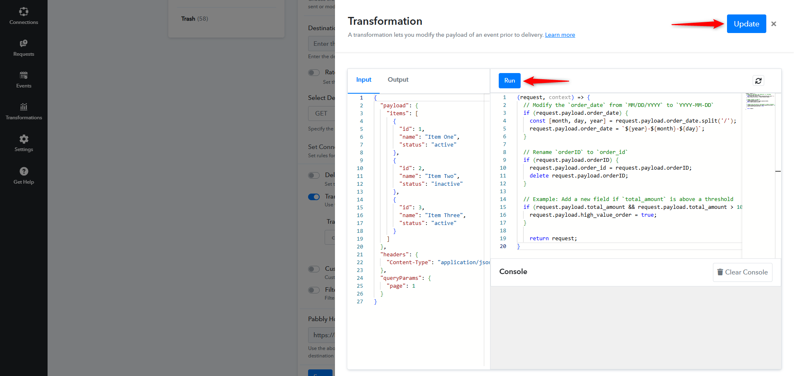
Task: Click the Console heading
Action: pos(513,272)
